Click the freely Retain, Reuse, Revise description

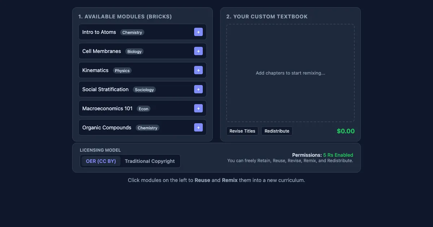click(290, 161)
